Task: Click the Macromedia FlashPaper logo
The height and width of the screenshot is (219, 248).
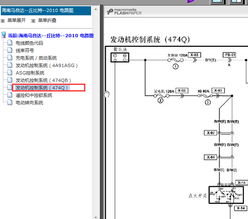Action: click(124, 12)
